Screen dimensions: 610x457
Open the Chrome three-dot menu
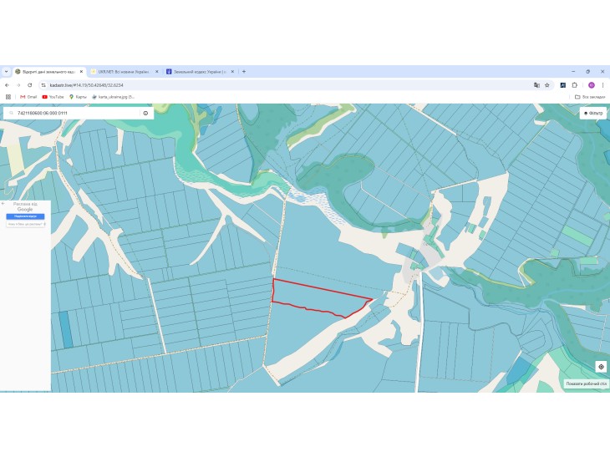602,85
